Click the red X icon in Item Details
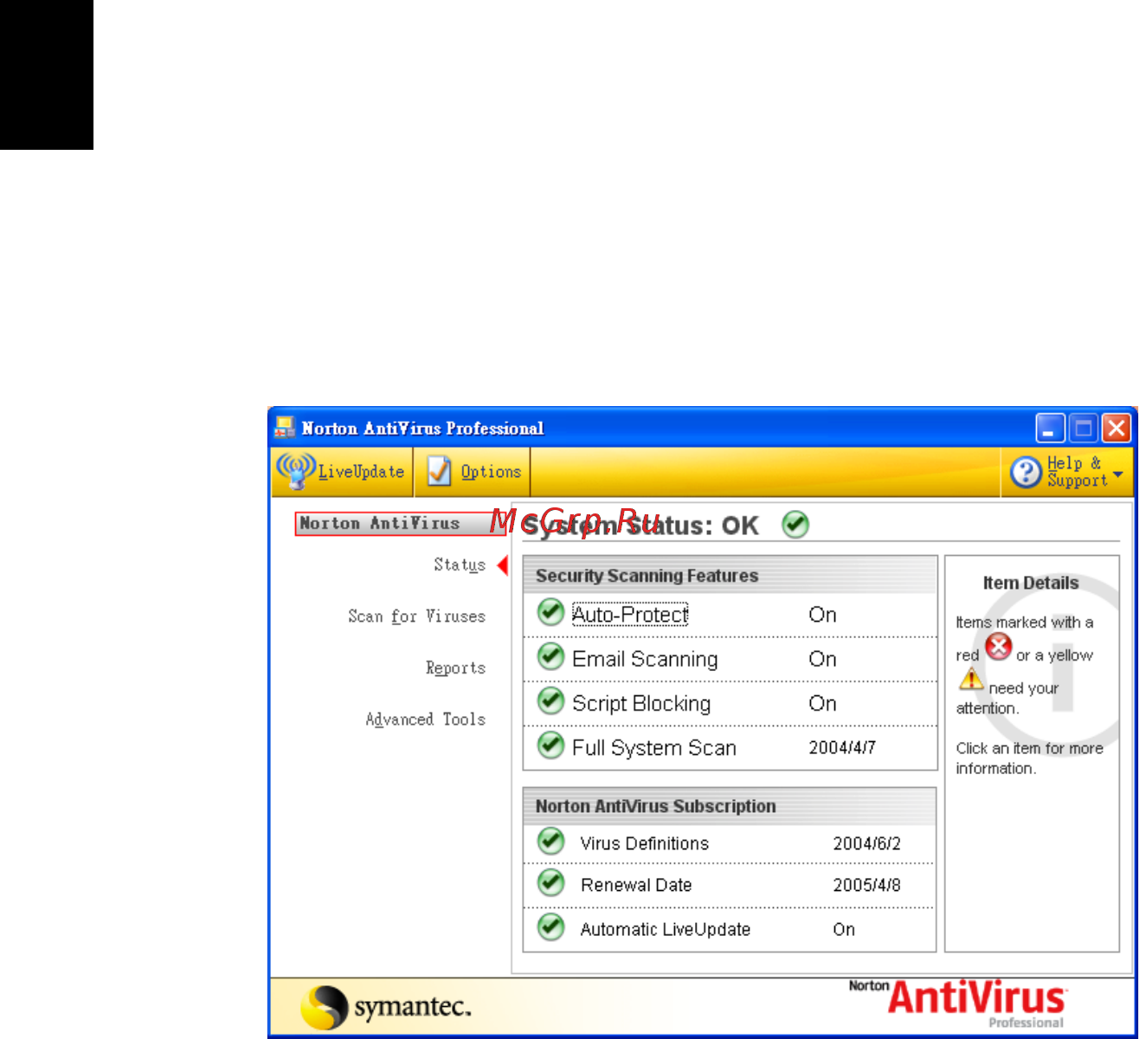The width and height of the screenshot is (1139, 1039). click(998, 647)
